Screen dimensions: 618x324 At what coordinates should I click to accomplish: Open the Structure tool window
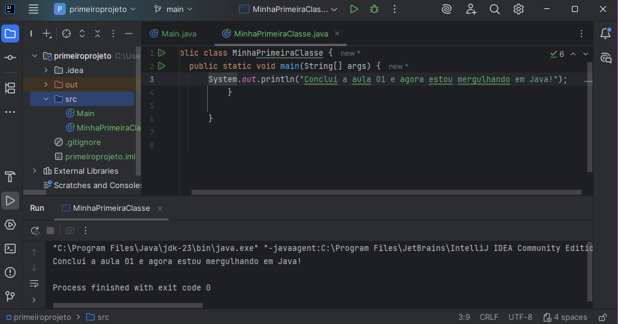10,89
